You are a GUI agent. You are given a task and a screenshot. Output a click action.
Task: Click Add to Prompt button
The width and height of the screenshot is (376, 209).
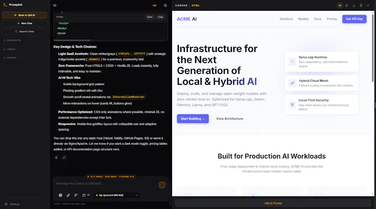click(273, 203)
